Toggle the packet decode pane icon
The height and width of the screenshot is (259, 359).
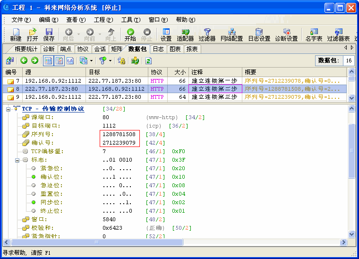point(60,60)
